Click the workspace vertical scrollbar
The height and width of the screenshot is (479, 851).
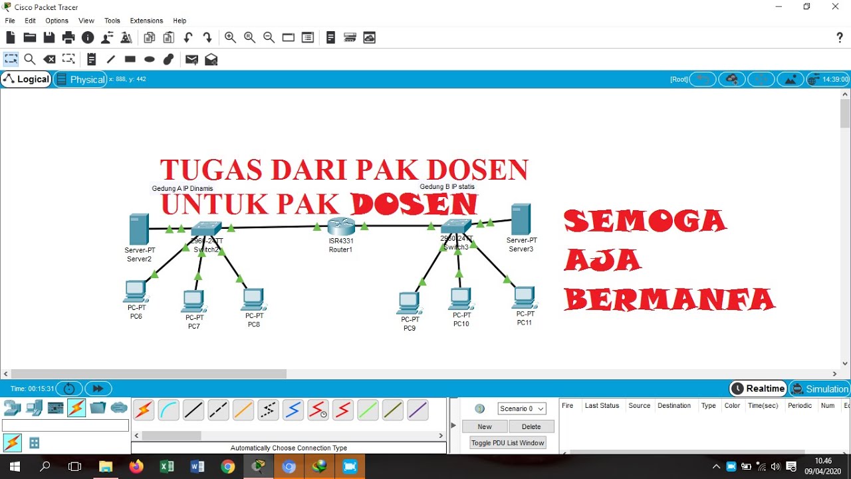(845, 114)
